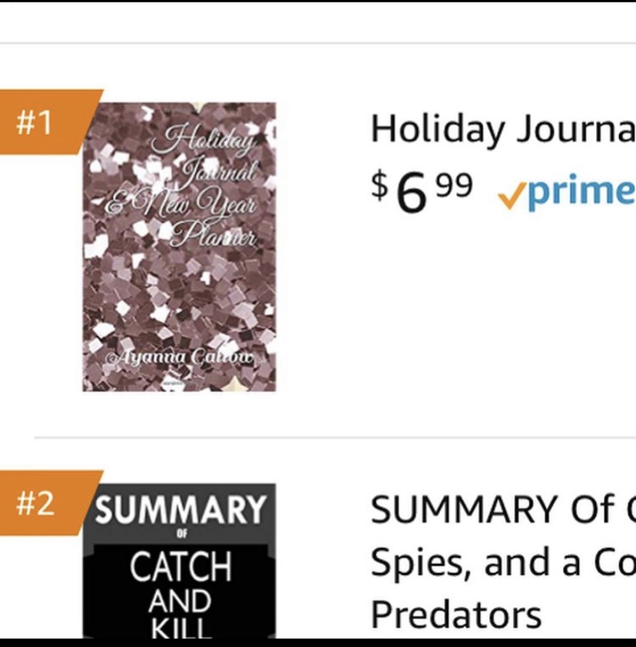The image size is (636, 647).
Task: Click the 99 cents superscript in price
Action: (x=455, y=184)
